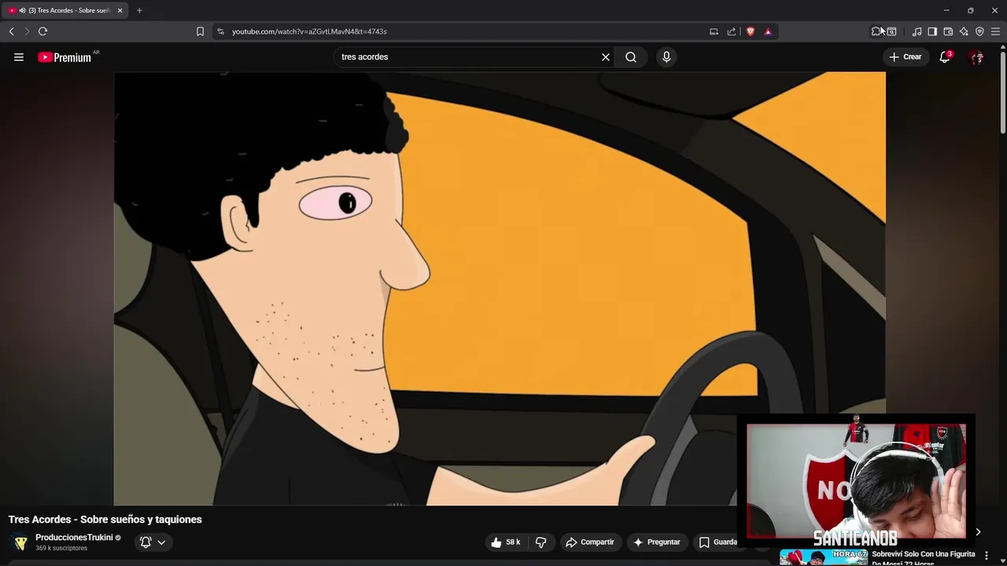
Task: Open a new browser tab
Action: (139, 10)
